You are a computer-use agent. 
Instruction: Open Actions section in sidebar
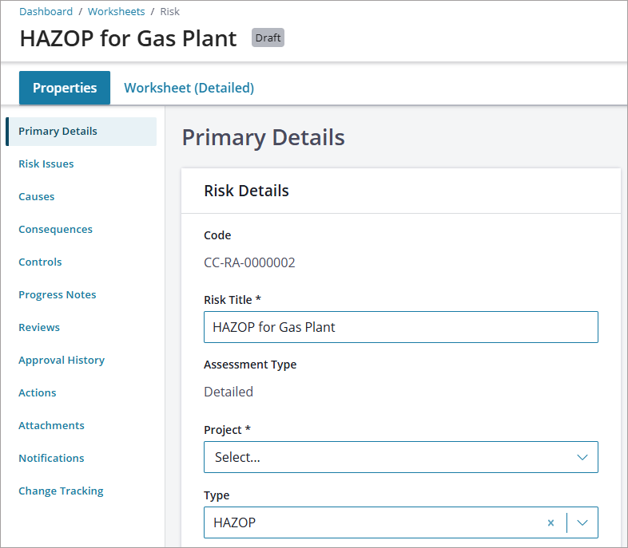pyautogui.click(x=38, y=393)
